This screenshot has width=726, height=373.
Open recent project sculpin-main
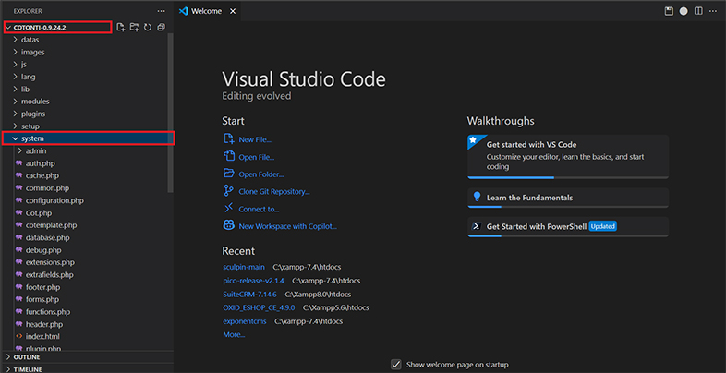[x=244, y=267]
